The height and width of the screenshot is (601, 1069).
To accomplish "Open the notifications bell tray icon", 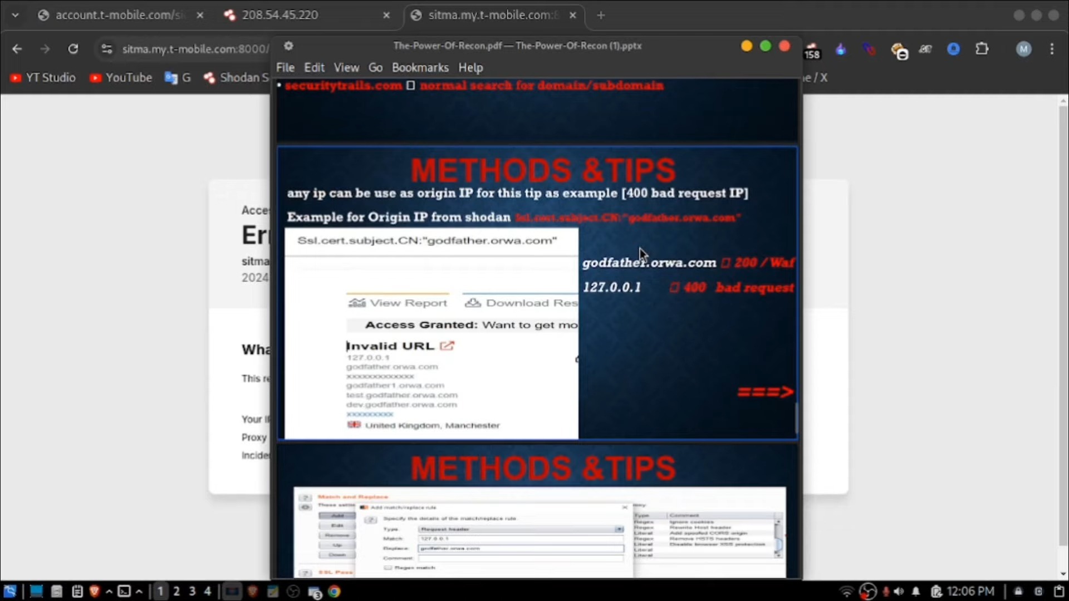I will tap(916, 592).
